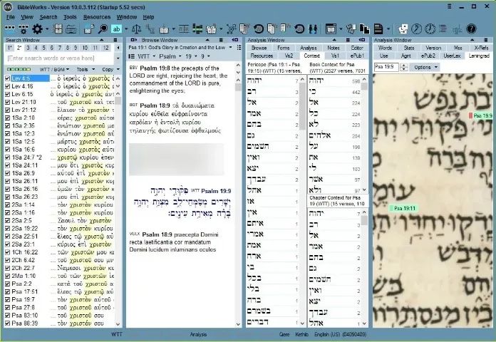
Task: Open the Tools dropdown in Search Window
Action: click(x=86, y=69)
